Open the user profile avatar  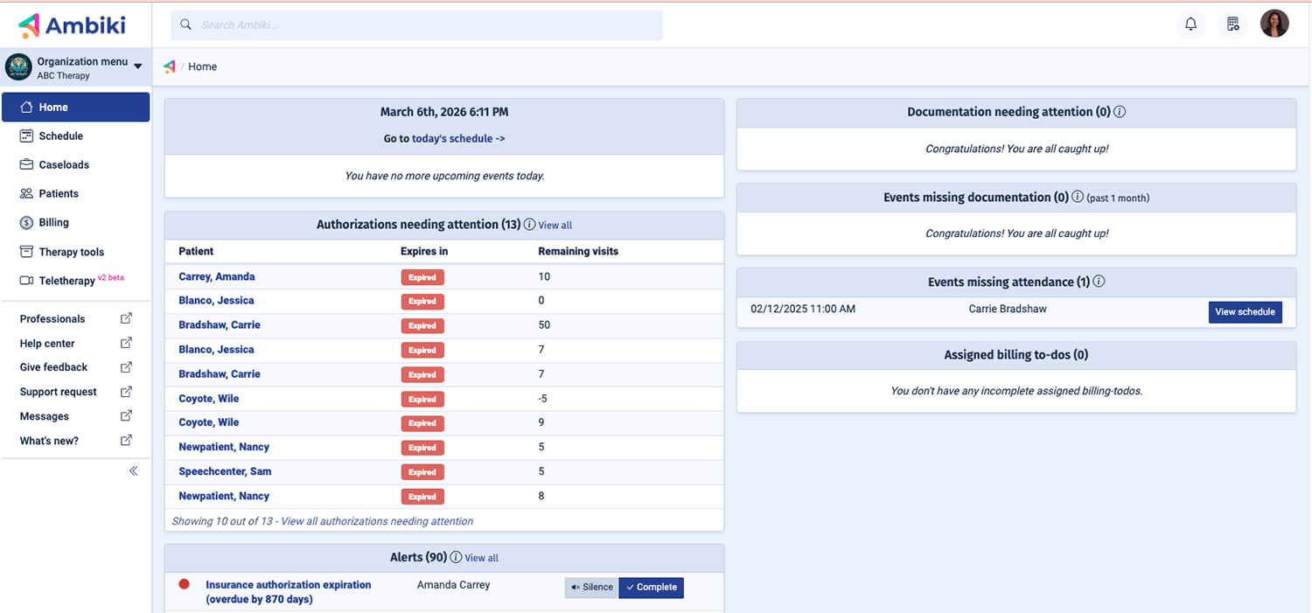[1274, 24]
